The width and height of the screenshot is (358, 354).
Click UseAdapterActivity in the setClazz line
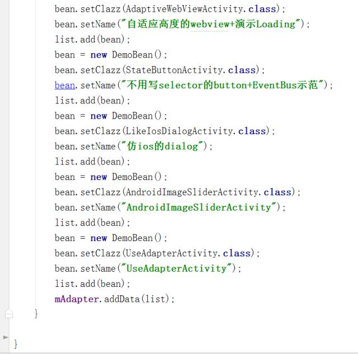173,253
